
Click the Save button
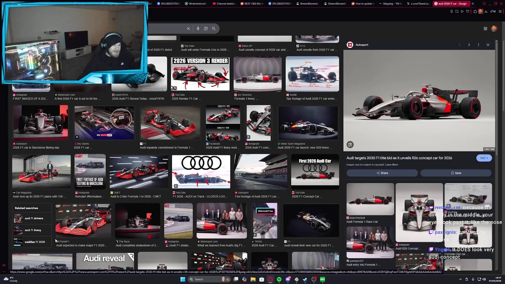pyautogui.click(x=456, y=173)
